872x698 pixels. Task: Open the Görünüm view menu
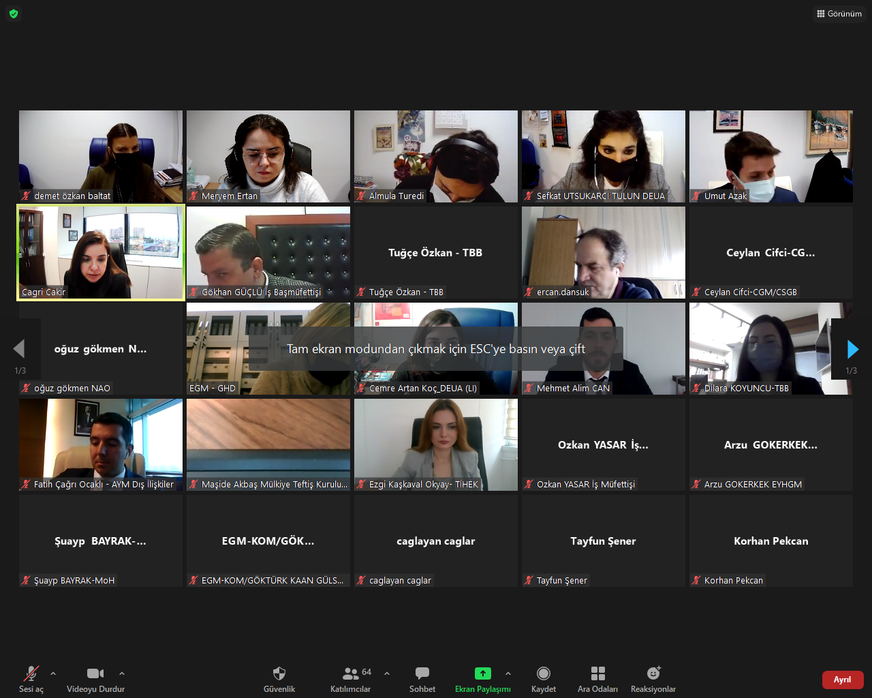(x=839, y=14)
